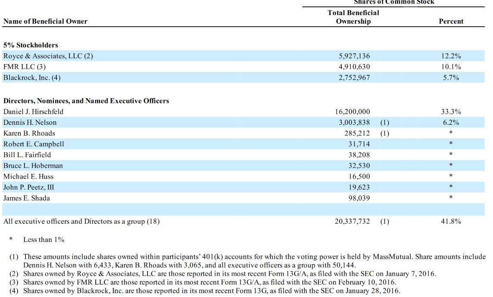Select the group total 20,337,732

coord(352,222)
